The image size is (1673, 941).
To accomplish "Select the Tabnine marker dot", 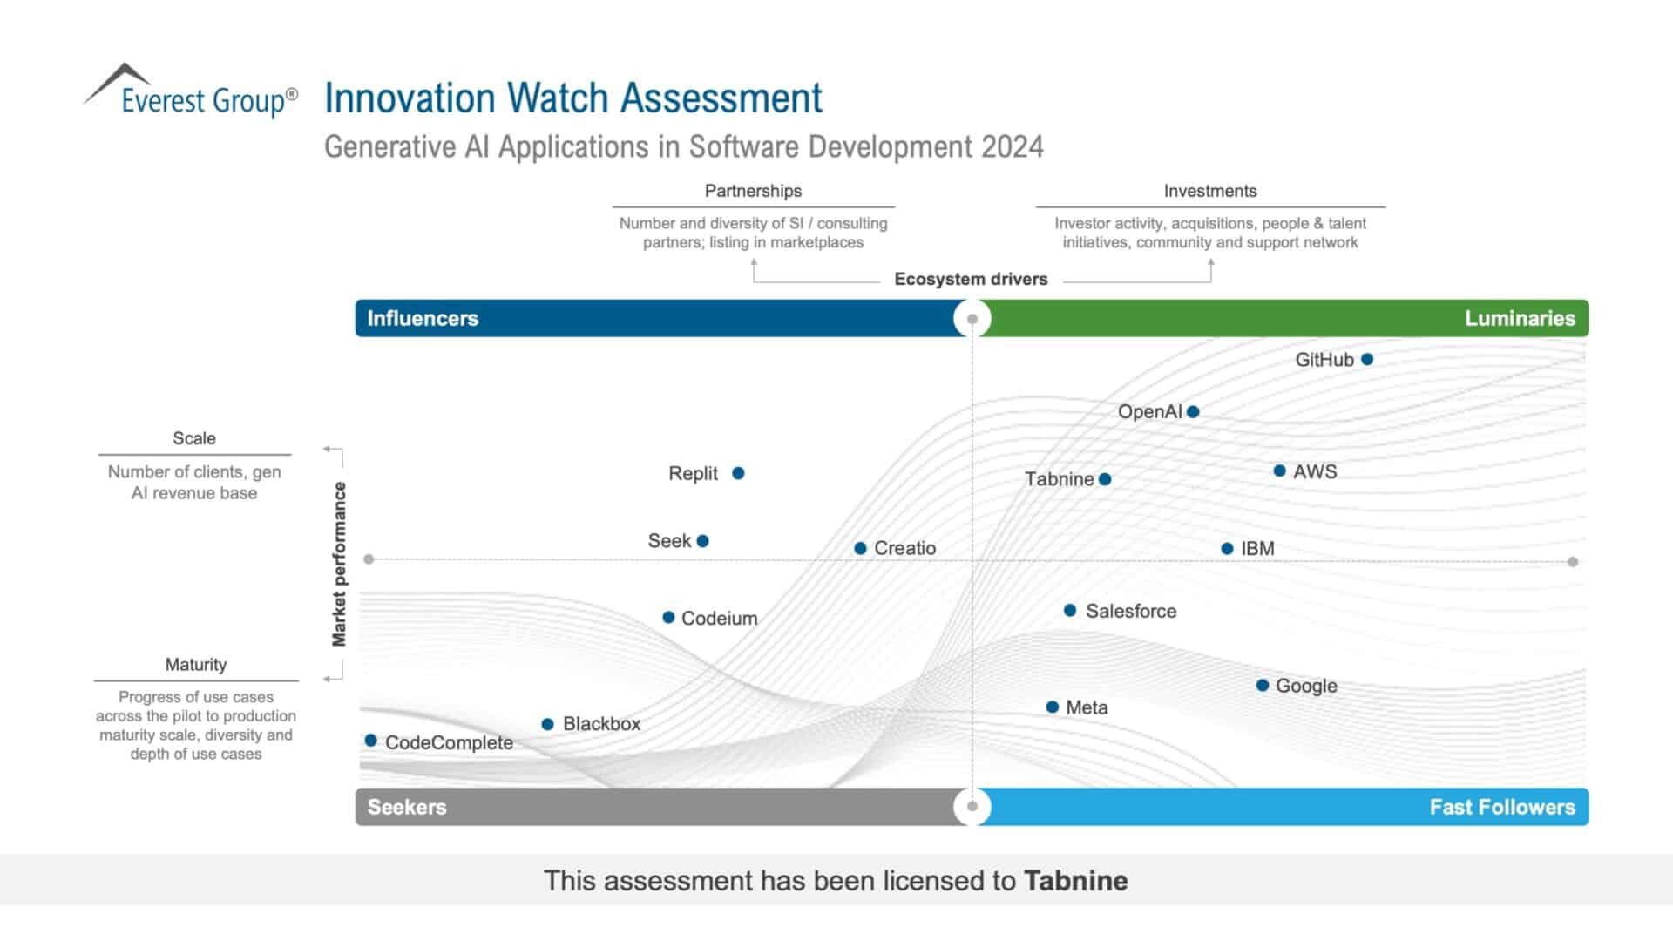I will [1105, 479].
